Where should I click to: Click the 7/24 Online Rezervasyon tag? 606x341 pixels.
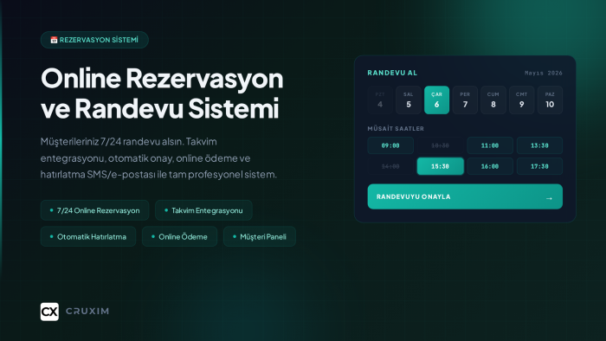click(x=94, y=210)
